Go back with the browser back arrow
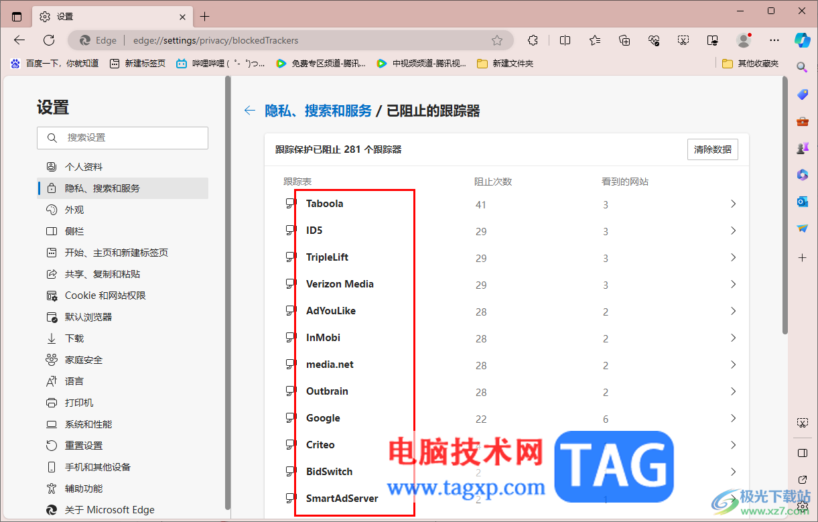The height and width of the screenshot is (522, 818). (19, 40)
